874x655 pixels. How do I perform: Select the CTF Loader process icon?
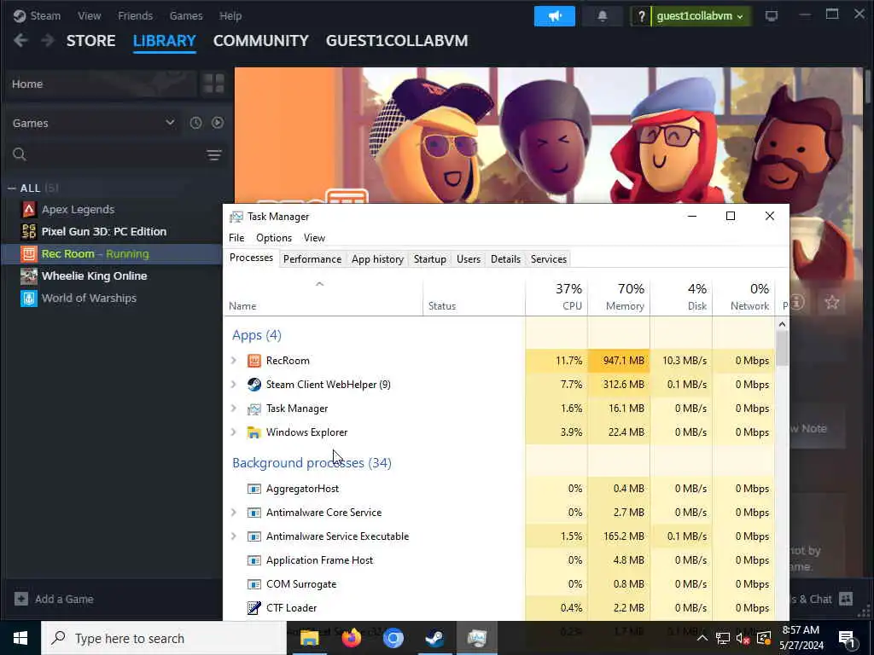[x=254, y=607]
